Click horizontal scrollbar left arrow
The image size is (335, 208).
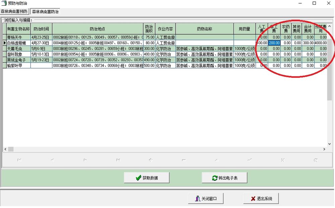[5, 149]
